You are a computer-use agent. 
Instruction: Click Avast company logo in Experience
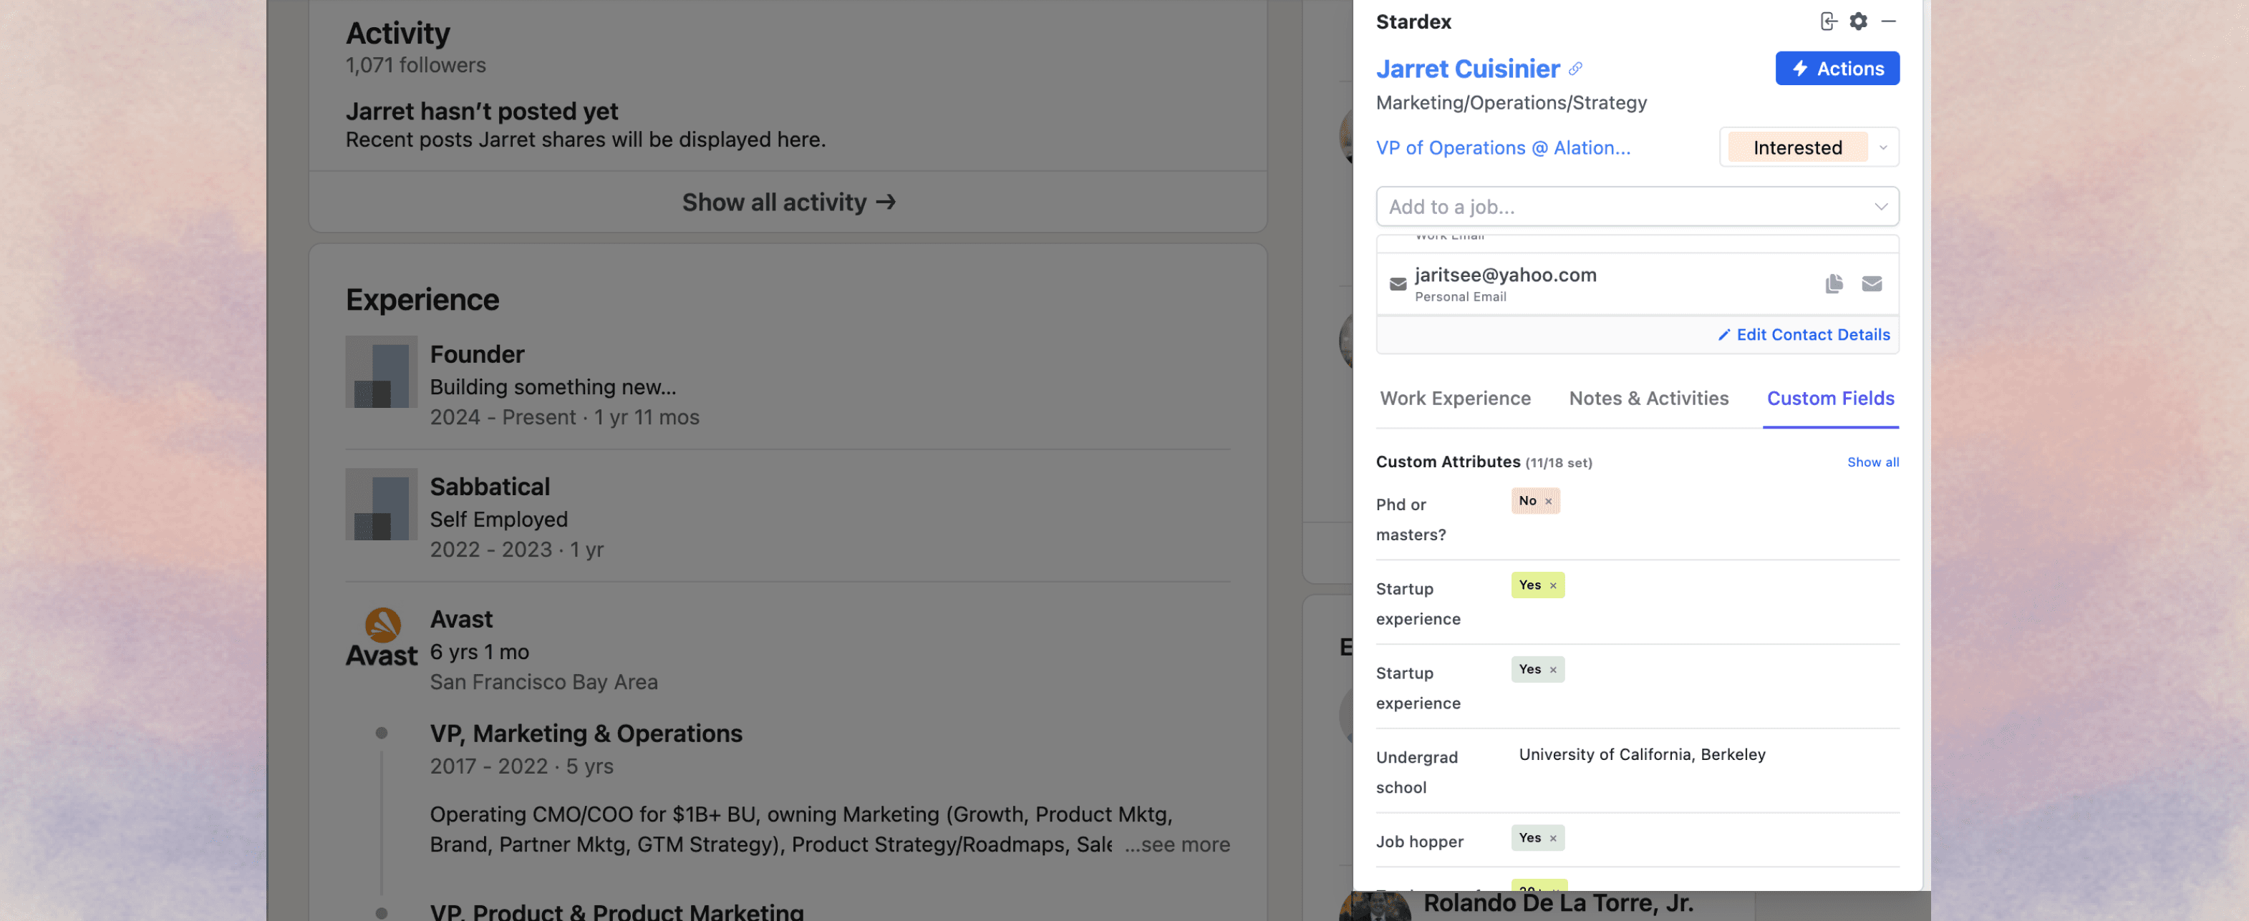(x=382, y=638)
